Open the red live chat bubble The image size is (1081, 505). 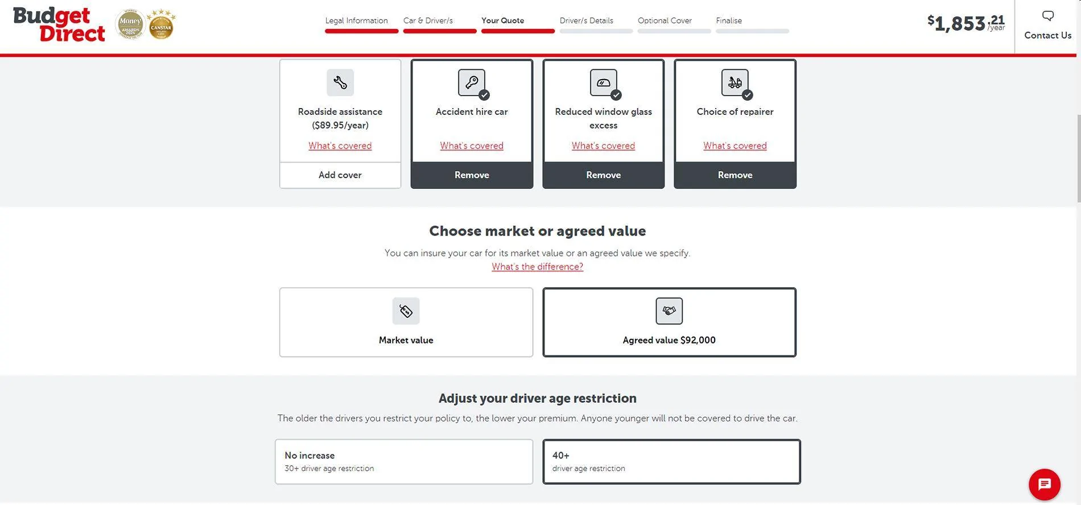coord(1045,485)
